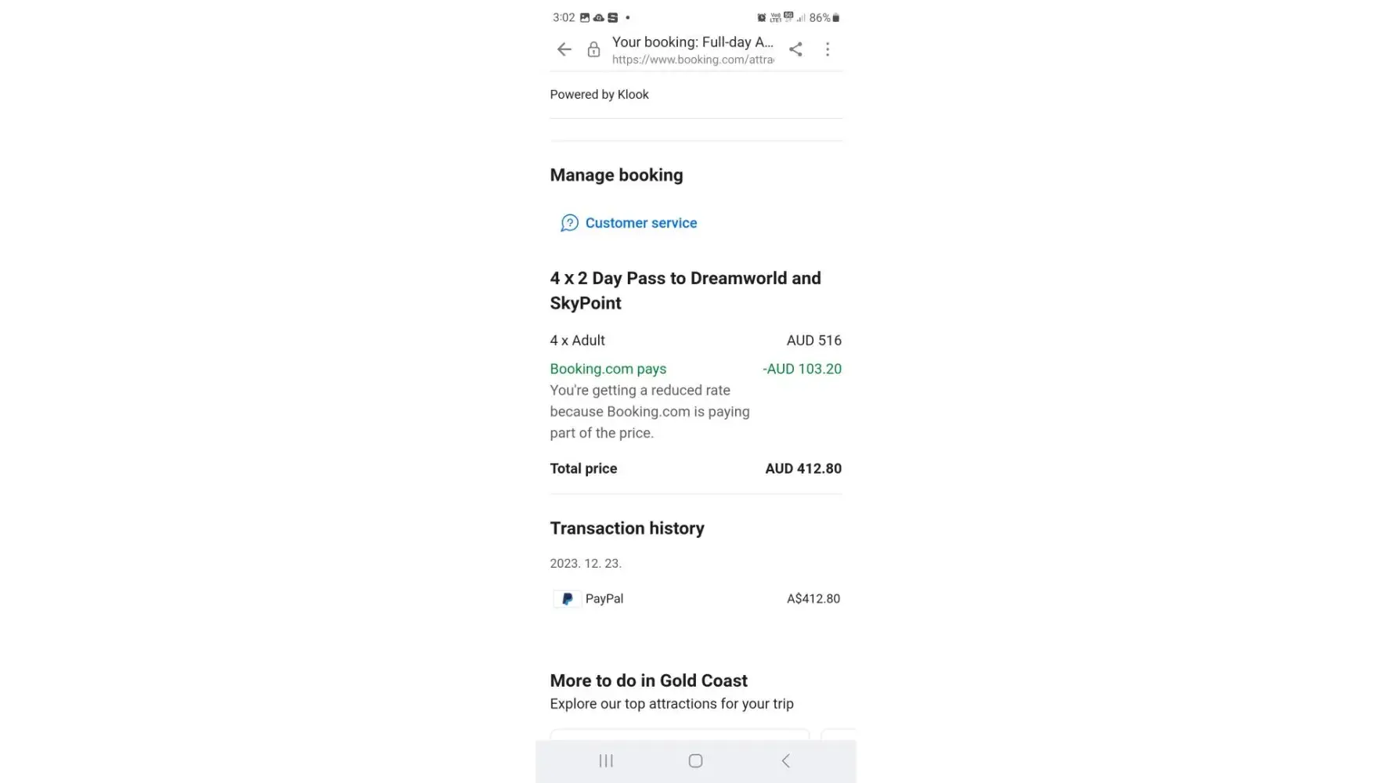Tap the green 'Booking.com pays' text
1392x783 pixels.
point(608,369)
